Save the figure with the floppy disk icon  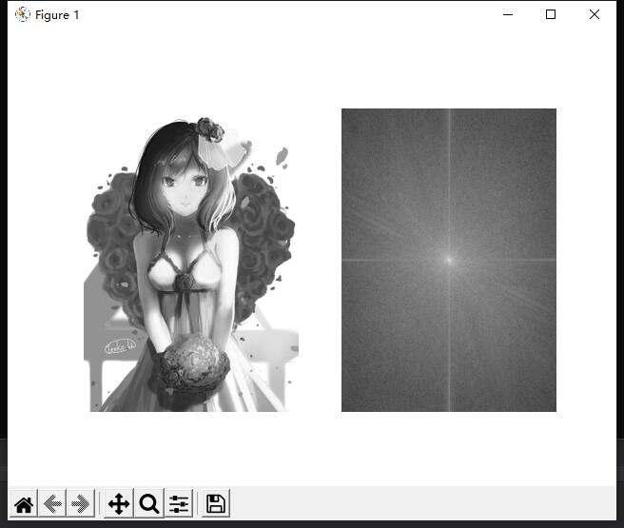click(216, 504)
